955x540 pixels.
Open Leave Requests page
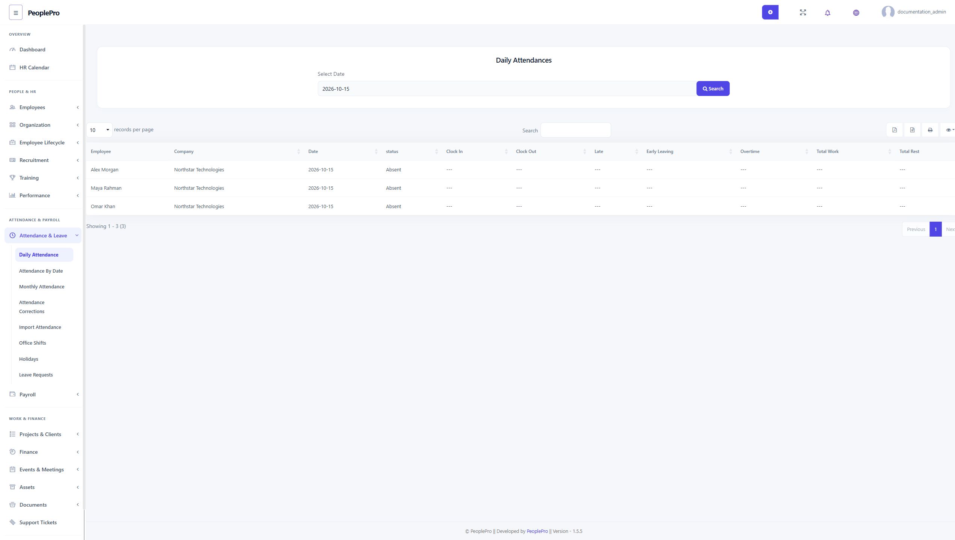pyautogui.click(x=36, y=375)
